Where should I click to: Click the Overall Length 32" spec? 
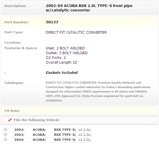(x=62, y=62)
